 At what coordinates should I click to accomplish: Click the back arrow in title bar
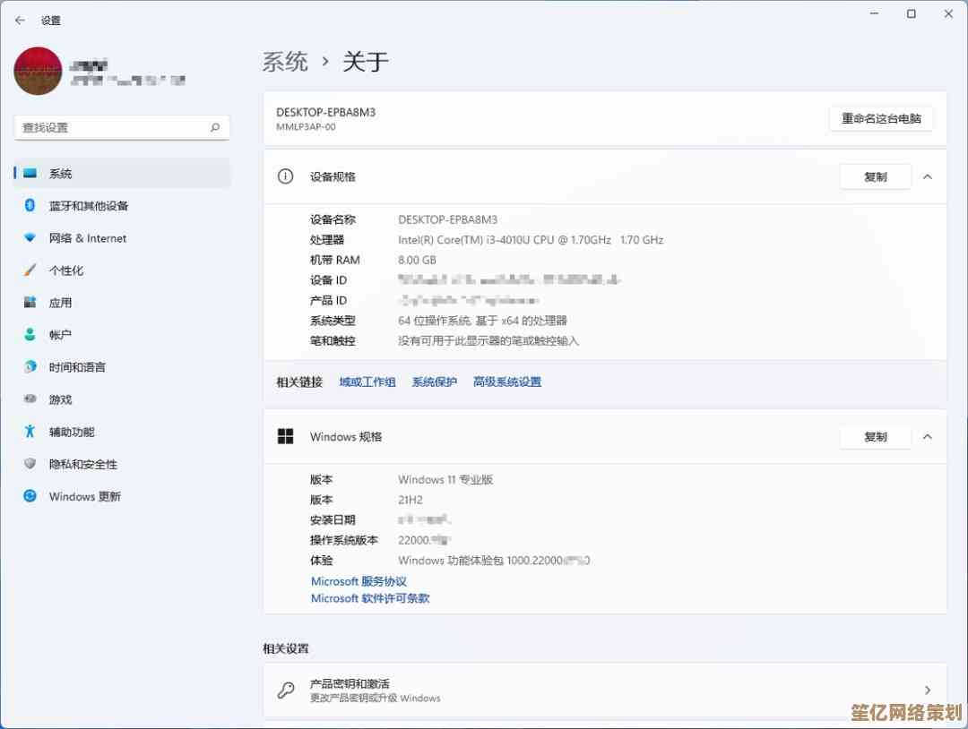coord(20,20)
